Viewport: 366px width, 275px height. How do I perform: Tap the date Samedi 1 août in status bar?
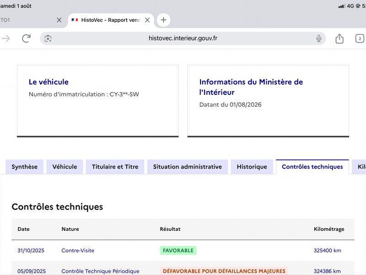pos(16,6)
